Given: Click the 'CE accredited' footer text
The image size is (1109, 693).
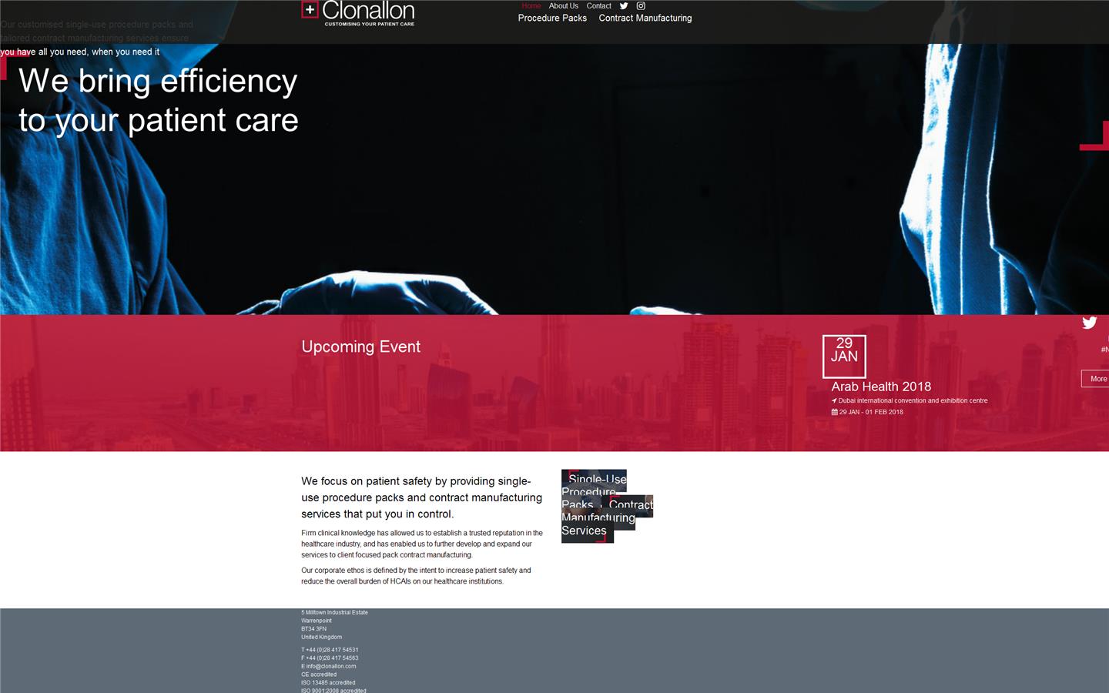Looking at the screenshot, I should (319, 675).
